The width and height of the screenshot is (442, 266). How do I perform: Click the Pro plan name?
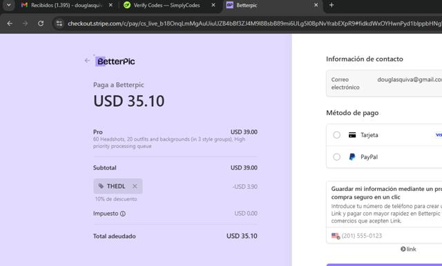click(98, 132)
